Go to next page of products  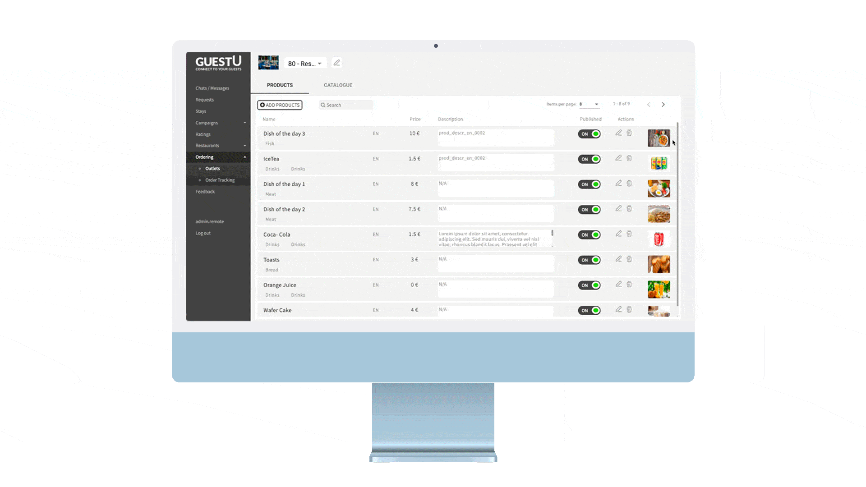pyautogui.click(x=663, y=105)
